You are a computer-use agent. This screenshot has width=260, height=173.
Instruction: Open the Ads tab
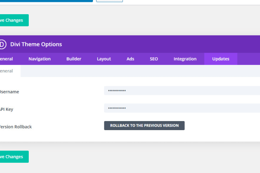tap(130, 59)
